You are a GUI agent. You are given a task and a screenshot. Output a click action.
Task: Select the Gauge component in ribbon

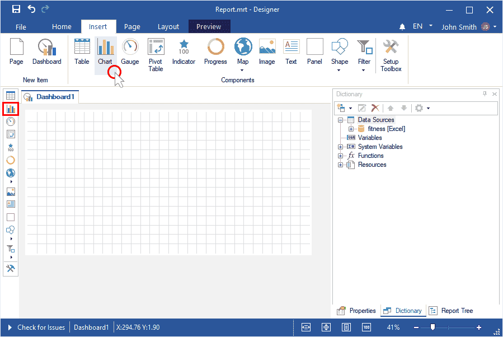[130, 52]
